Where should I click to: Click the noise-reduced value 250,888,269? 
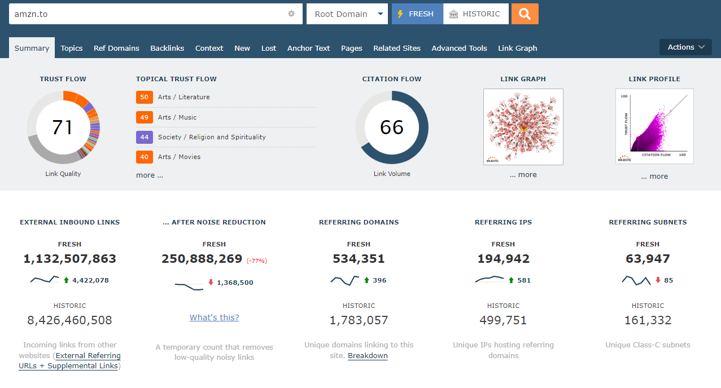tap(202, 259)
